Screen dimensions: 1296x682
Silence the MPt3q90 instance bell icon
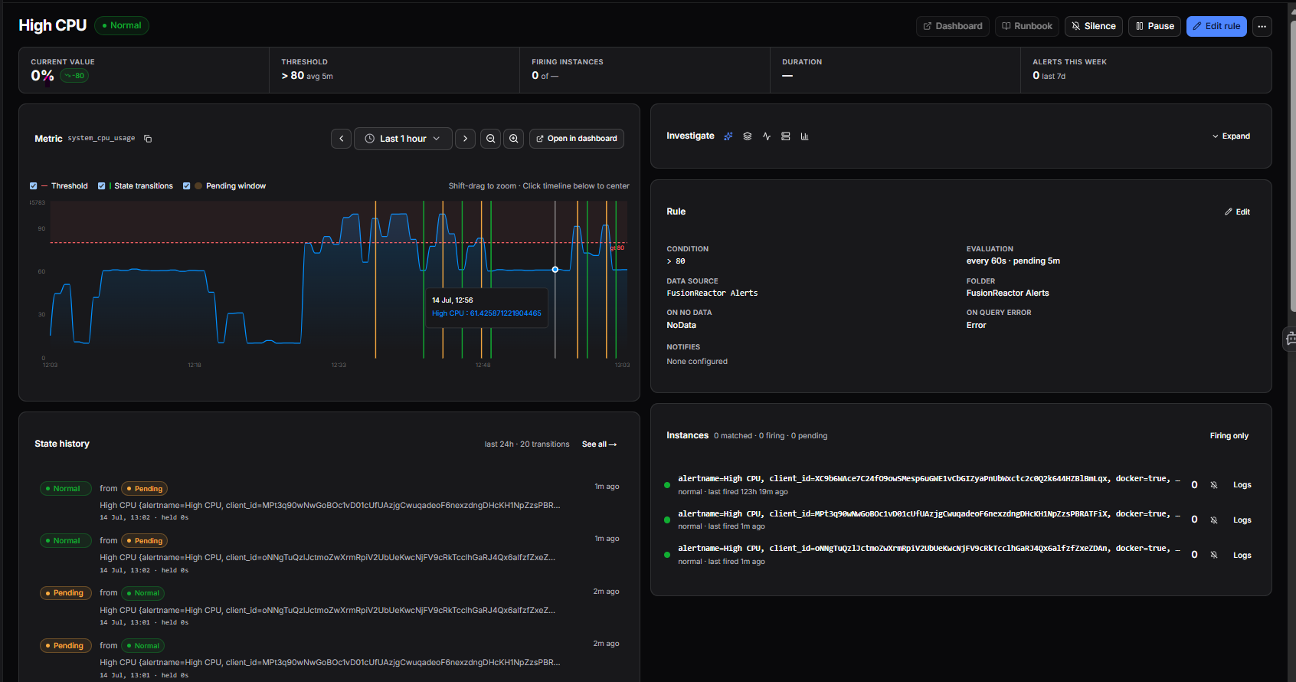pyautogui.click(x=1214, y=520)
